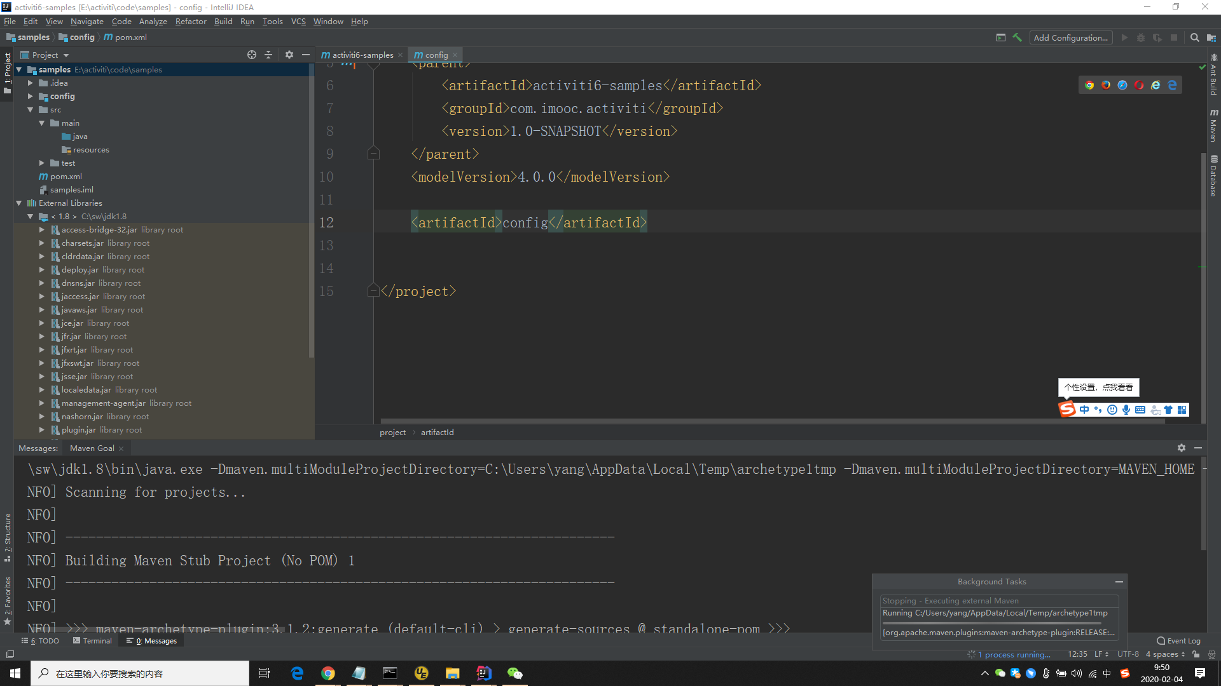Open pom in Firefox browser icon
Viewport: 1221px width, 686px height.
pos(1106,85)
